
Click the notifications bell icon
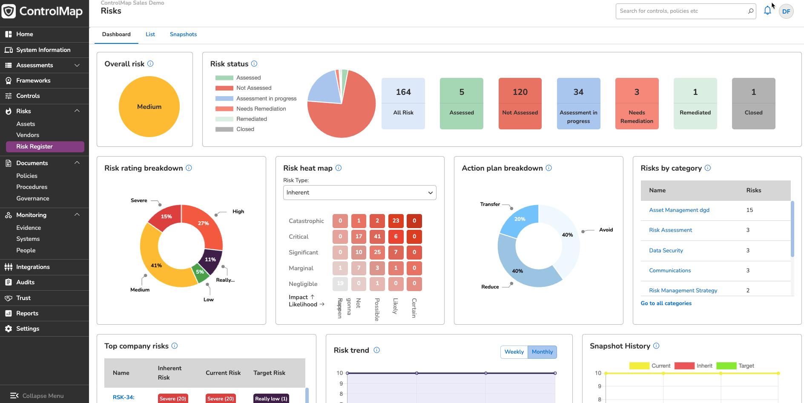coord(767,11)
